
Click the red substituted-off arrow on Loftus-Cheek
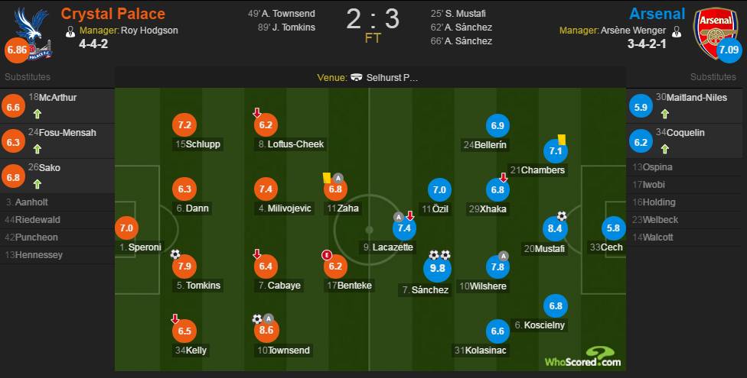259,113
